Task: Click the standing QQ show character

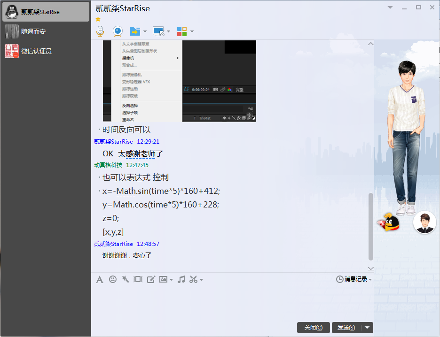Action: [407, 138]
